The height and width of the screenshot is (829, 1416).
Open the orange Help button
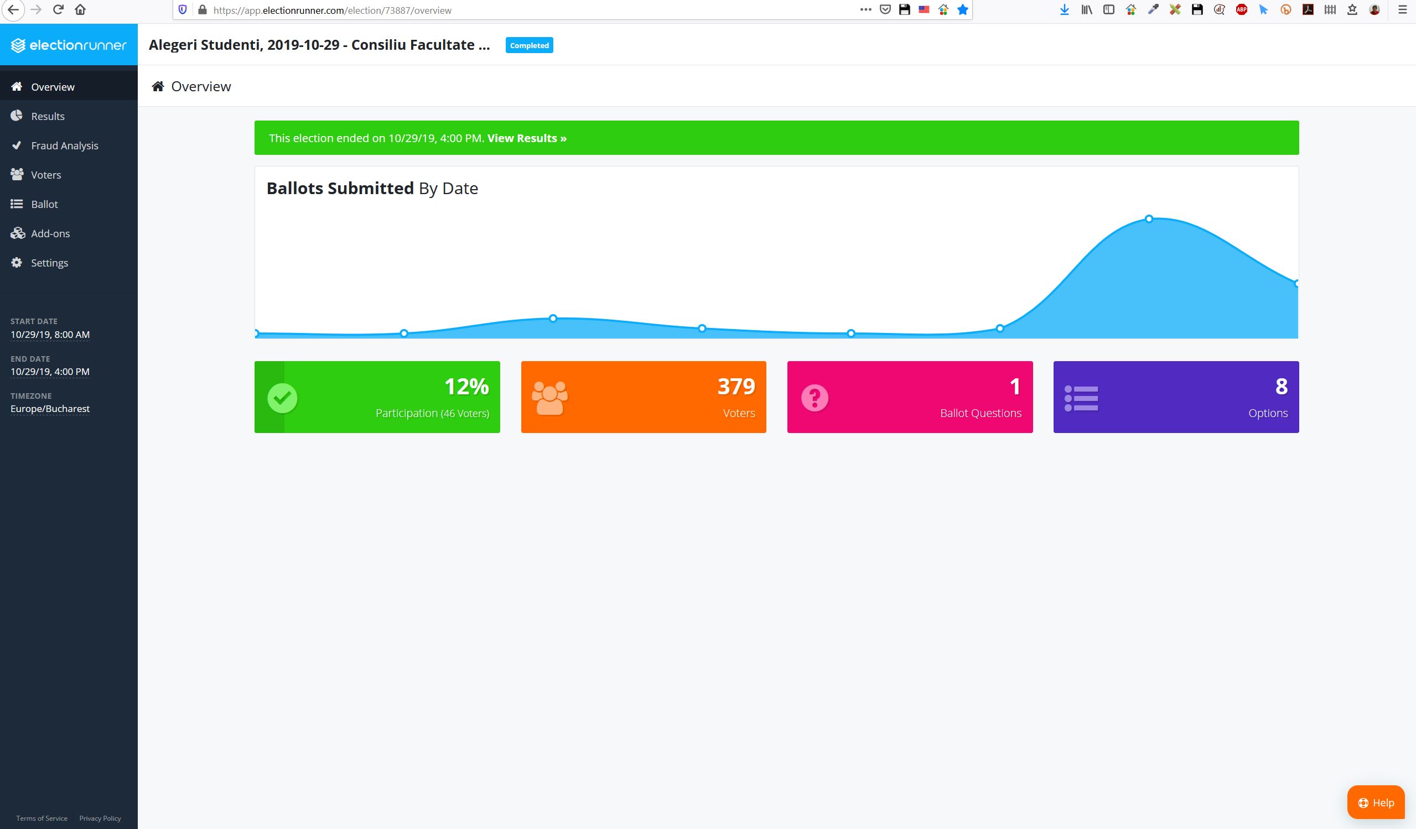pos(1376,802)
